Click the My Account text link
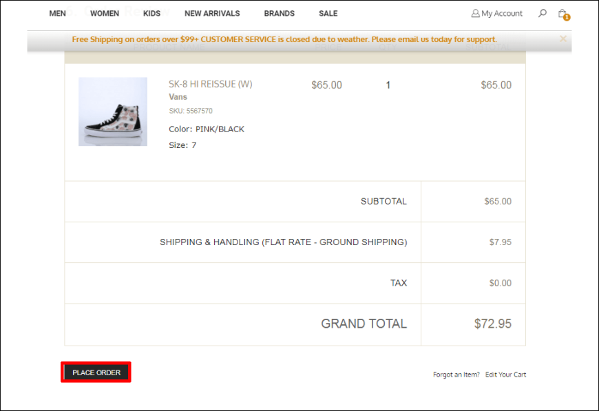This screenshot has height=411, width=599. pyautogui.click(x=502, y=13)
